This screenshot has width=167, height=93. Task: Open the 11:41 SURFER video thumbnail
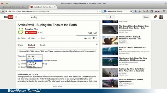pyautogui.click(x=110, y=83)
